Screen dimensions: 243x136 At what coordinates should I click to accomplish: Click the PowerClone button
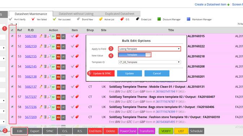click(x=128, y=131)
